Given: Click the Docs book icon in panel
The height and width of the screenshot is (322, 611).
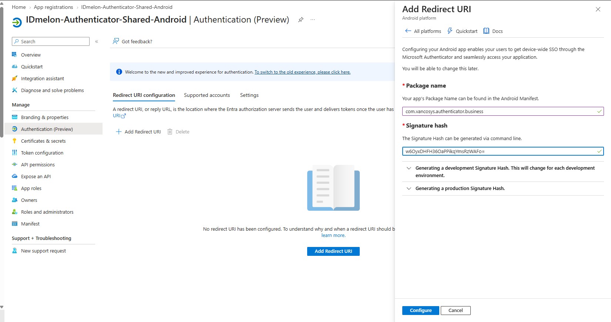Looking at the screenshot, I should point(486,31).
